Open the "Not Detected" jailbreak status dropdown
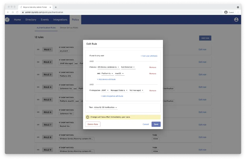The width and height of the screenshot is (246, 160). pyautogui.click(x=128, y=67)
